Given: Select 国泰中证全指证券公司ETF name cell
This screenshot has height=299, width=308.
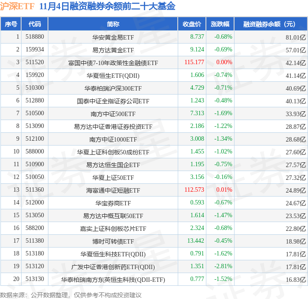Looking at the screenshot, I should (x=113, y=101).
